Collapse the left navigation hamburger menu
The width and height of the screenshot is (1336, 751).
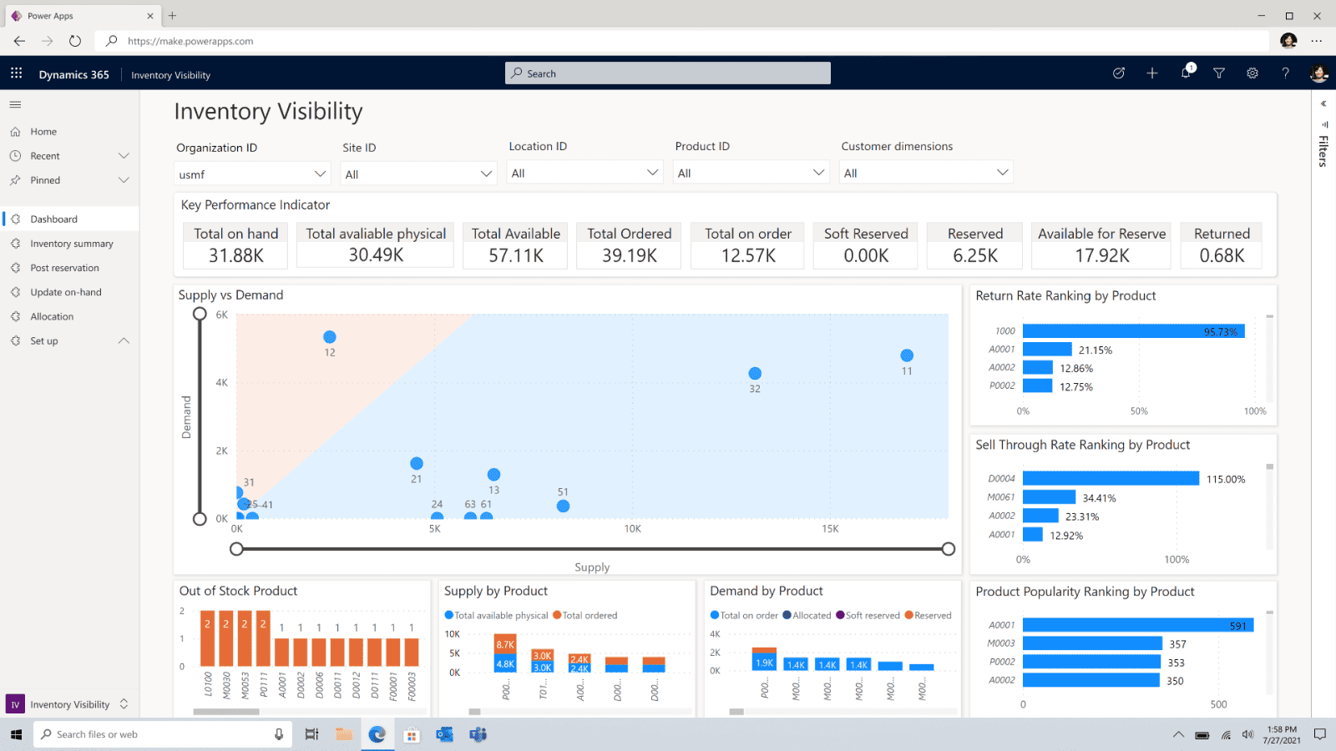15,104
